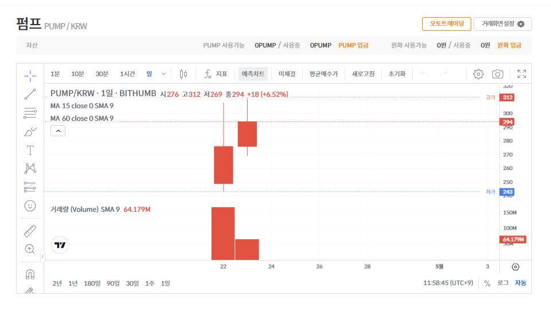
Task: Toggle percent (%) price scale
Action: (x=487, y=283)
